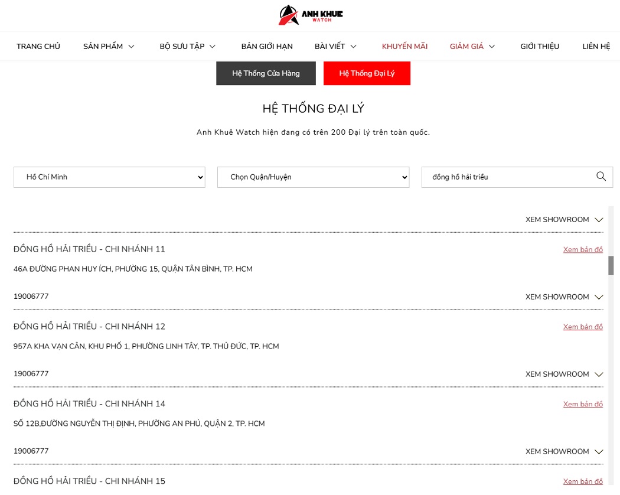620x495 pixels.
Task: Click the 200 Đại lý description text
Action: pos(313,132)
